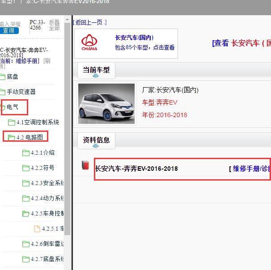Click the 刷新 refresh link in sidebar
The width and height of the screenshot is (271, 270).
point(47,61)
